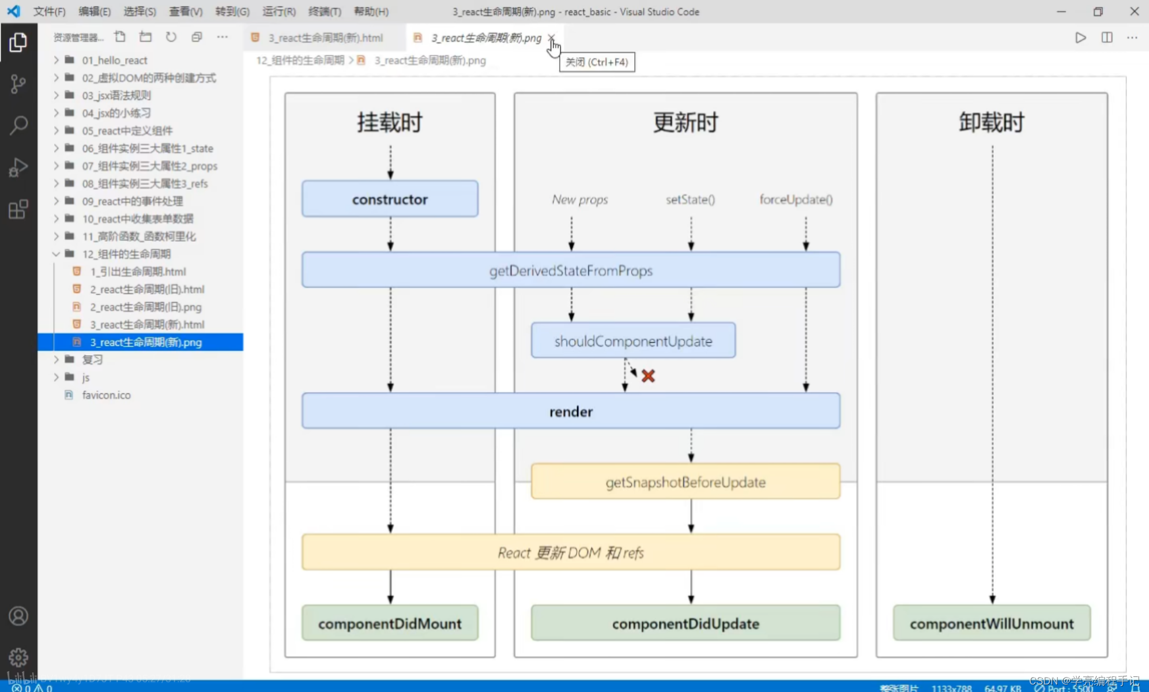The width and height of the screenshot is (1149, 692).
Task: Click the New File icon in Explorer
Action: click(120, 37)
